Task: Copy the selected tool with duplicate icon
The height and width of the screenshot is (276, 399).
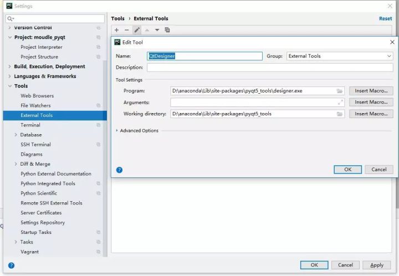Action: point(167,30)
